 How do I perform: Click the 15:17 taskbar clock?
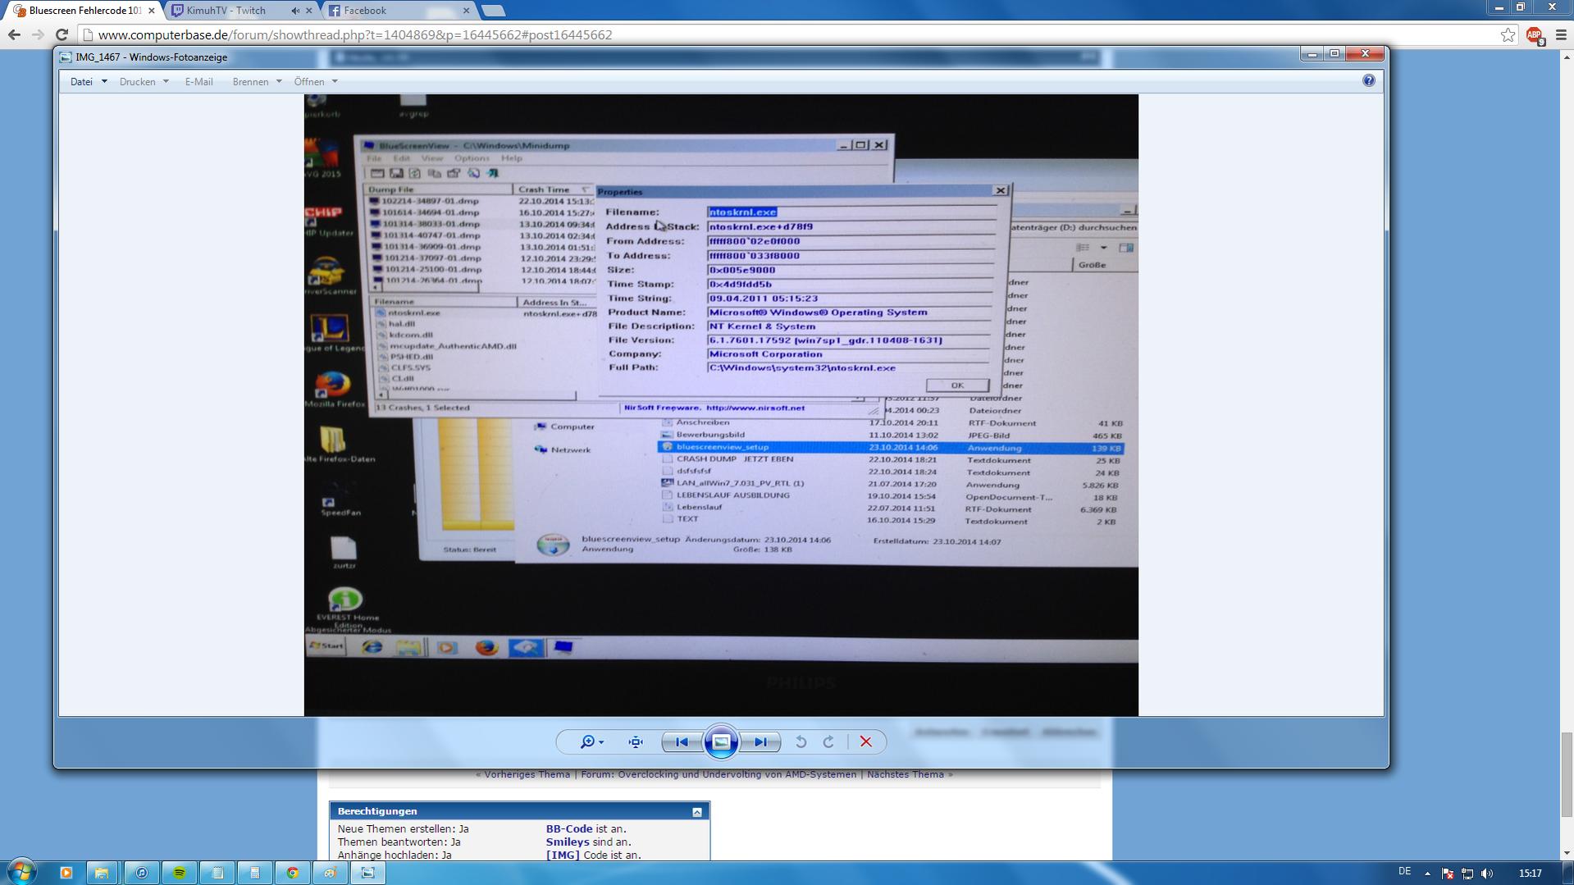[x=1530, y=874]
